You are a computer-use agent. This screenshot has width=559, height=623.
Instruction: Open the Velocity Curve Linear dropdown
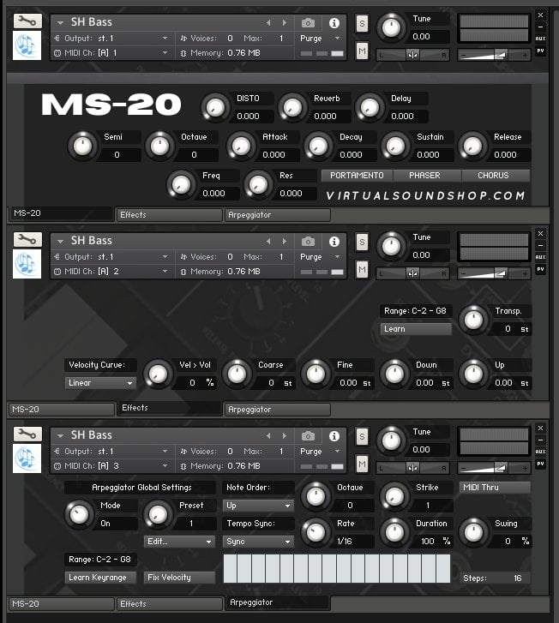pyautogui.click(x=100, y=383)
